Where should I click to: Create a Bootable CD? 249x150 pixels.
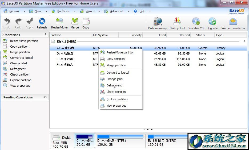point(195,23)
